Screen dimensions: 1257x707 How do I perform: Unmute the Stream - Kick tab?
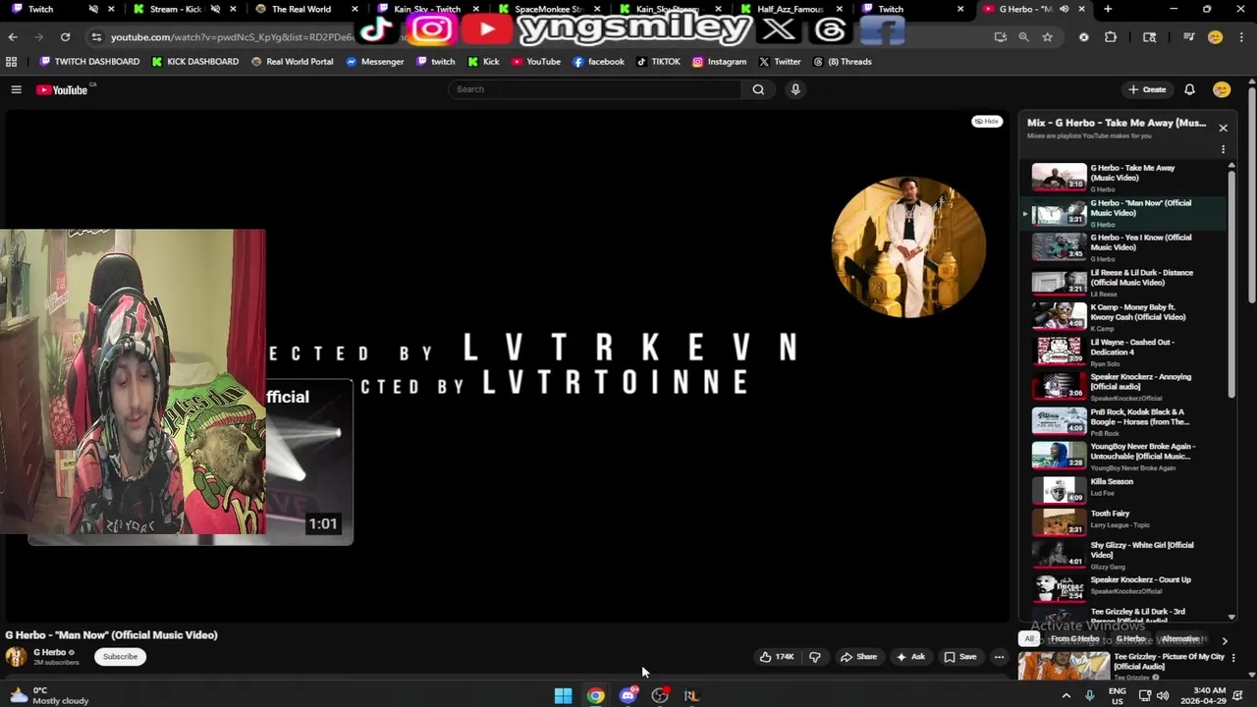point(215,9)
